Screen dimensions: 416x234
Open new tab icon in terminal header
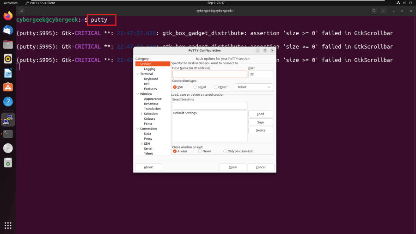point(21,11)
